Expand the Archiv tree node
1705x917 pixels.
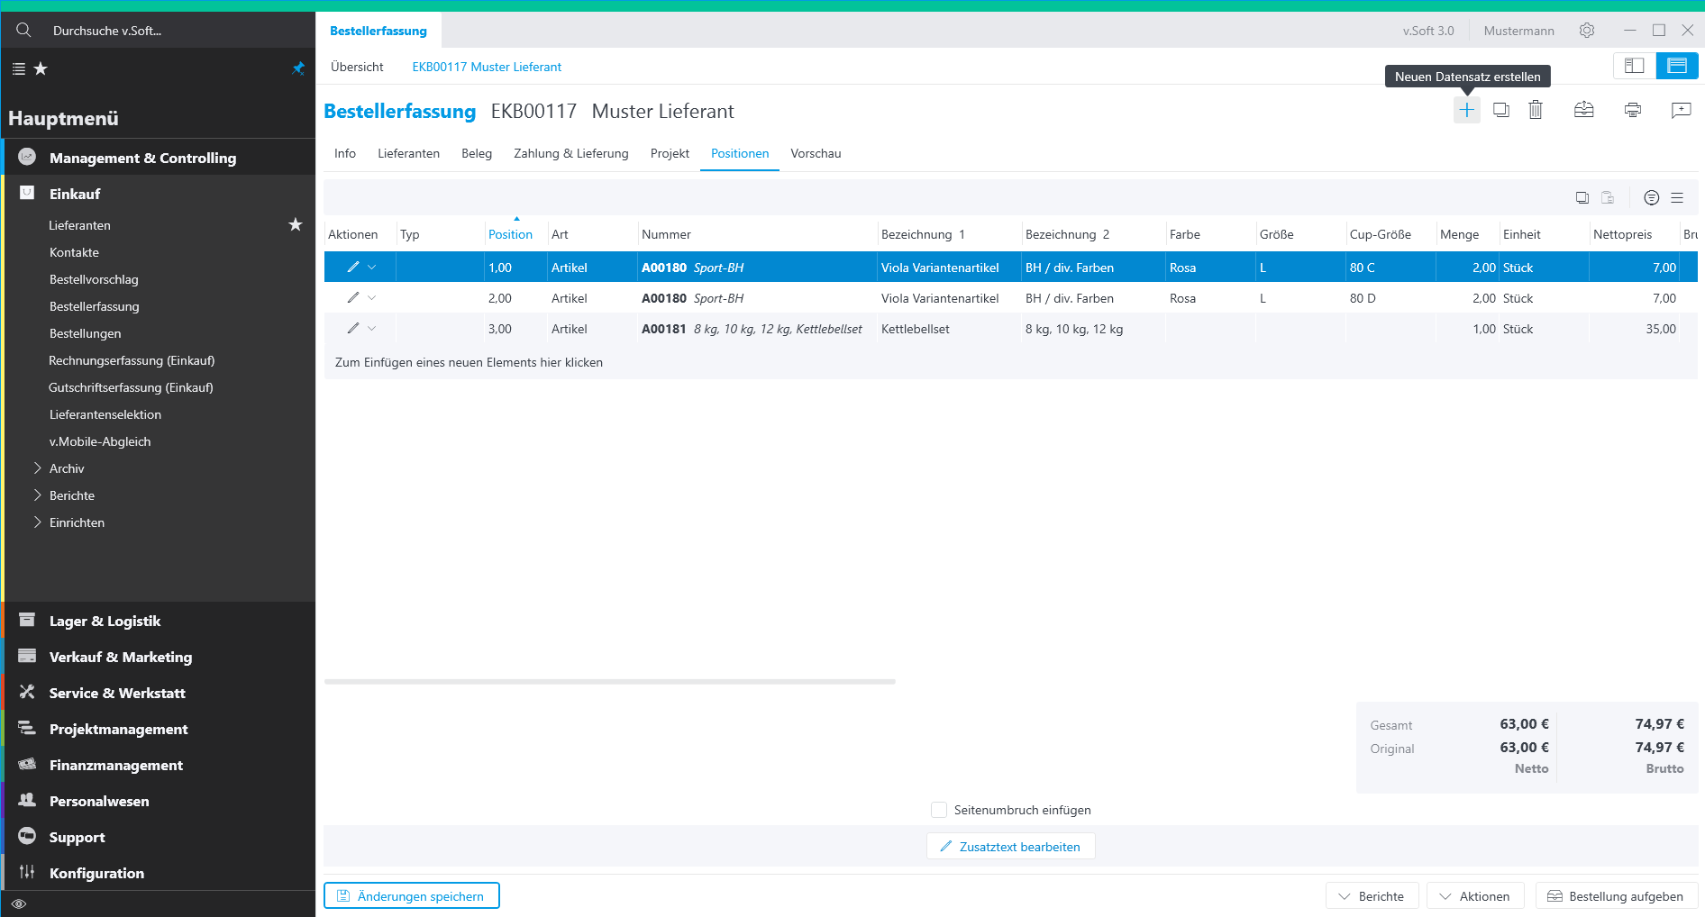tap(38, 468)
